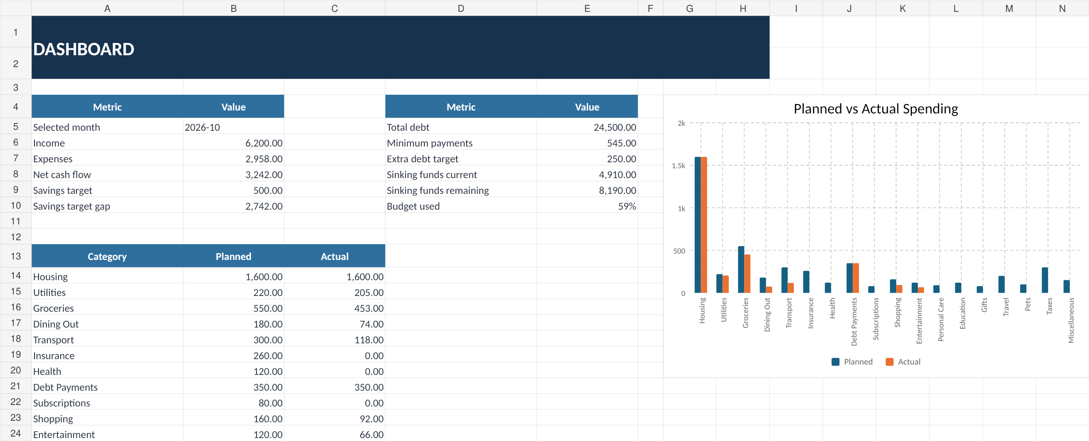Click column N header
Viewport: 1089px width, 441px height.
coord(1062,8)
